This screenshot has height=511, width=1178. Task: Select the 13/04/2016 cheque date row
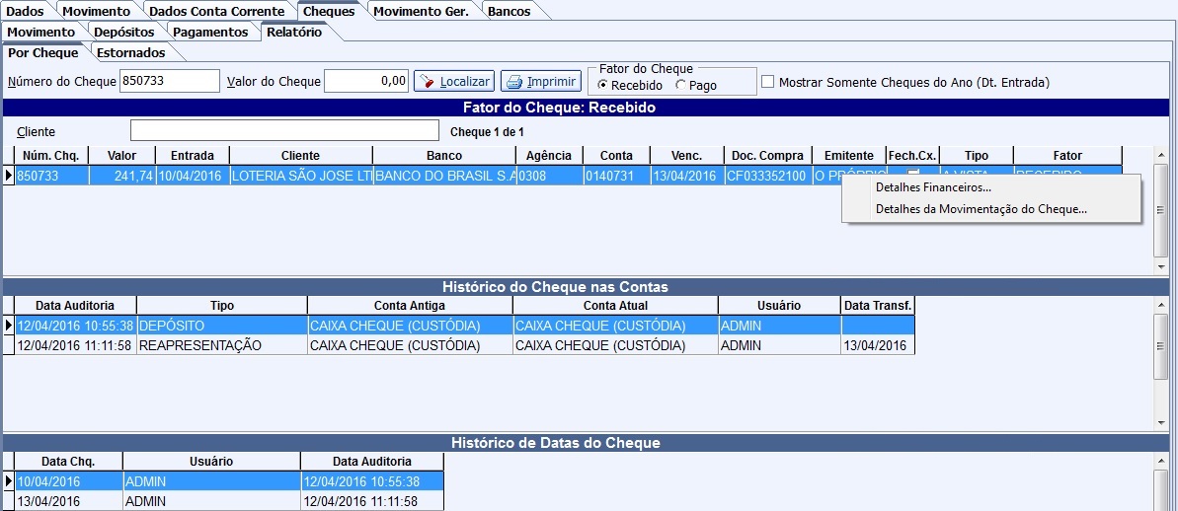coord(229,501)
